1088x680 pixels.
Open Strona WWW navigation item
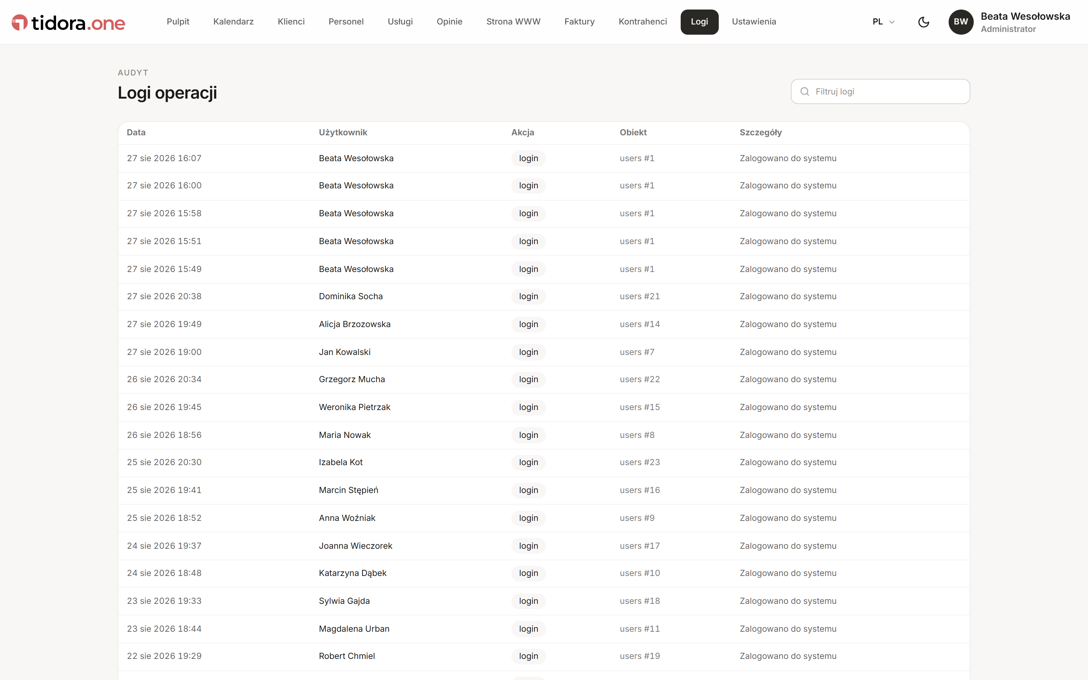[513, 22]
